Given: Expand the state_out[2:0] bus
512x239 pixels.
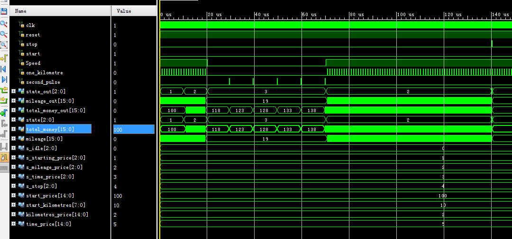Looking at the screenshot, I should click(x=13, y=91).
